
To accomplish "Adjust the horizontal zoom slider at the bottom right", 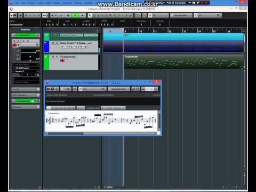I will [x=236, y=187].
